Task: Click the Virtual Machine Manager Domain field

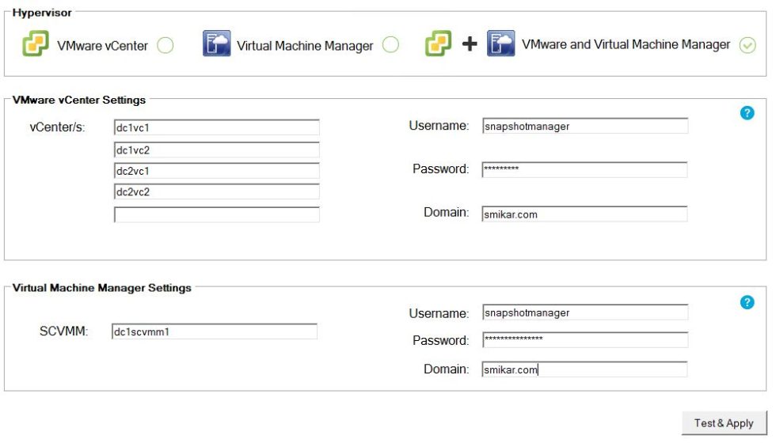Action: tap(584, 369)
